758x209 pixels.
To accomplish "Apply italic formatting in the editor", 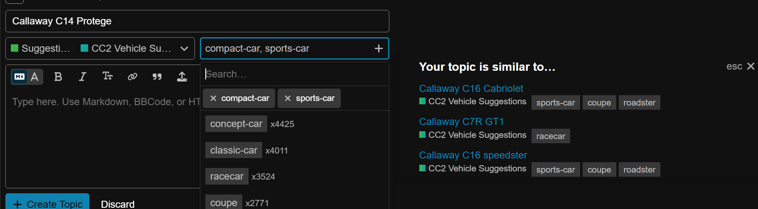I will 83,77.
